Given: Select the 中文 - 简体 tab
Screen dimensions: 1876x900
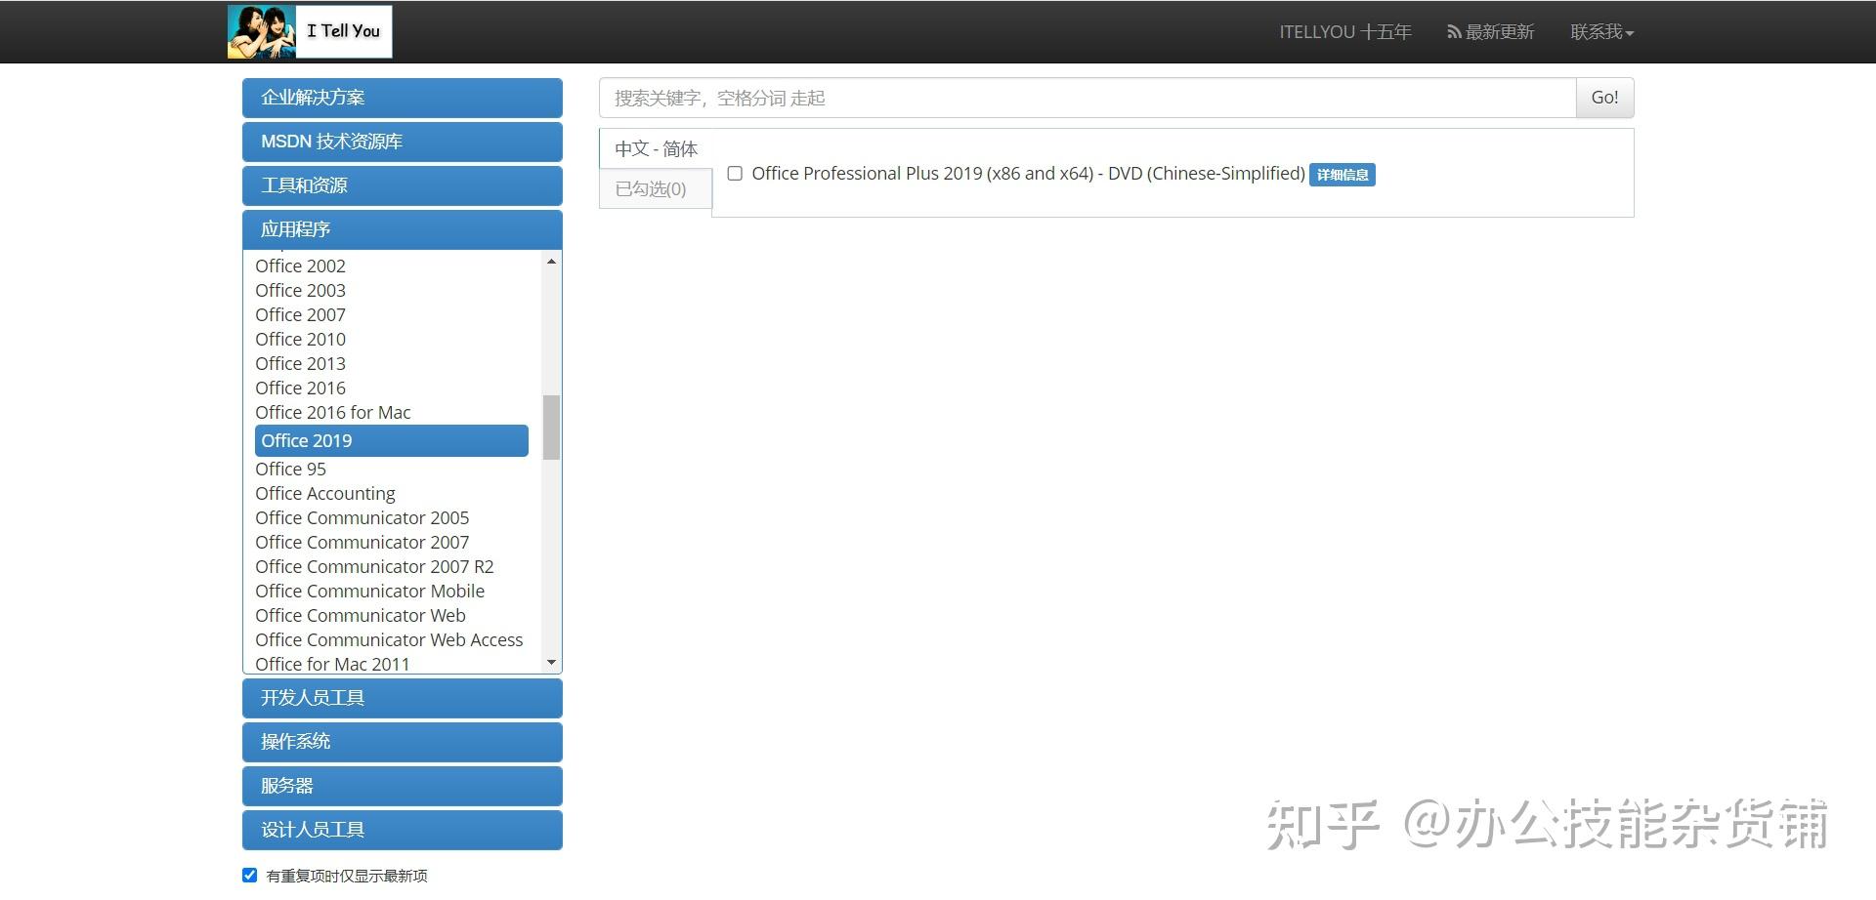Looking at the screenshot, I should coord(656,148).
